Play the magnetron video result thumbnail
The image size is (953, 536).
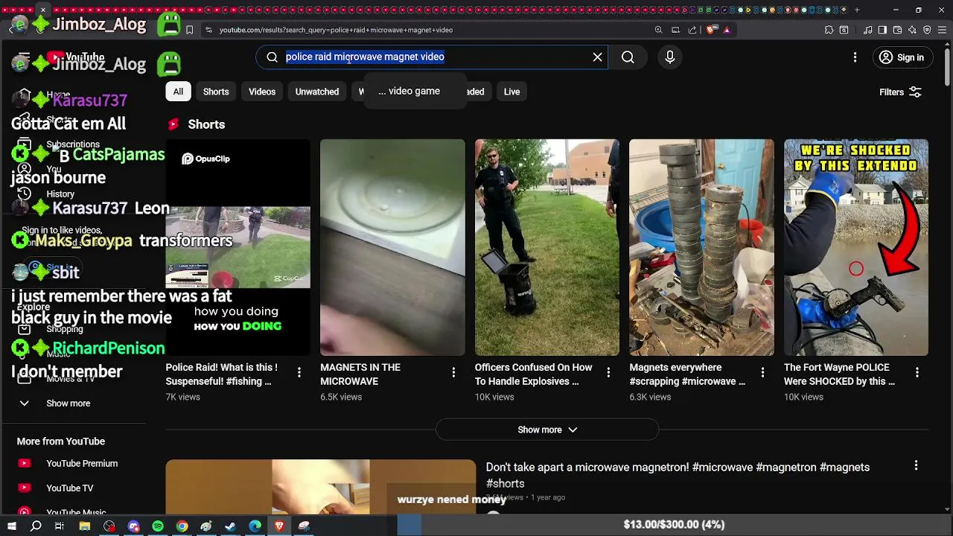(x=320, y=487)
